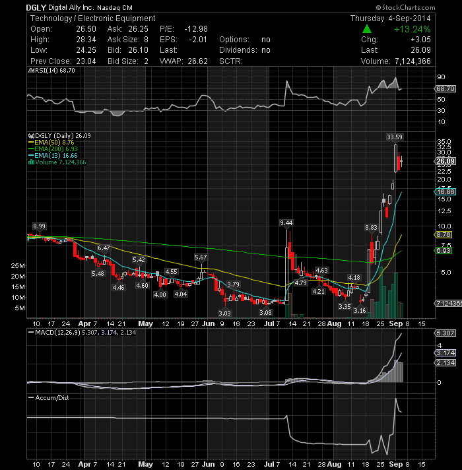This screenshot has width=462, height=470.
Task: Click the tallest white candlestick near 33.59
Action: [x=395, y=158]
